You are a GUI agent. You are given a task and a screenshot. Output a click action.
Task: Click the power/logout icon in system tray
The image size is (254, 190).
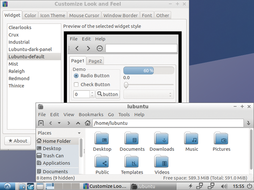pyautogui.click(x=250, y=186)
